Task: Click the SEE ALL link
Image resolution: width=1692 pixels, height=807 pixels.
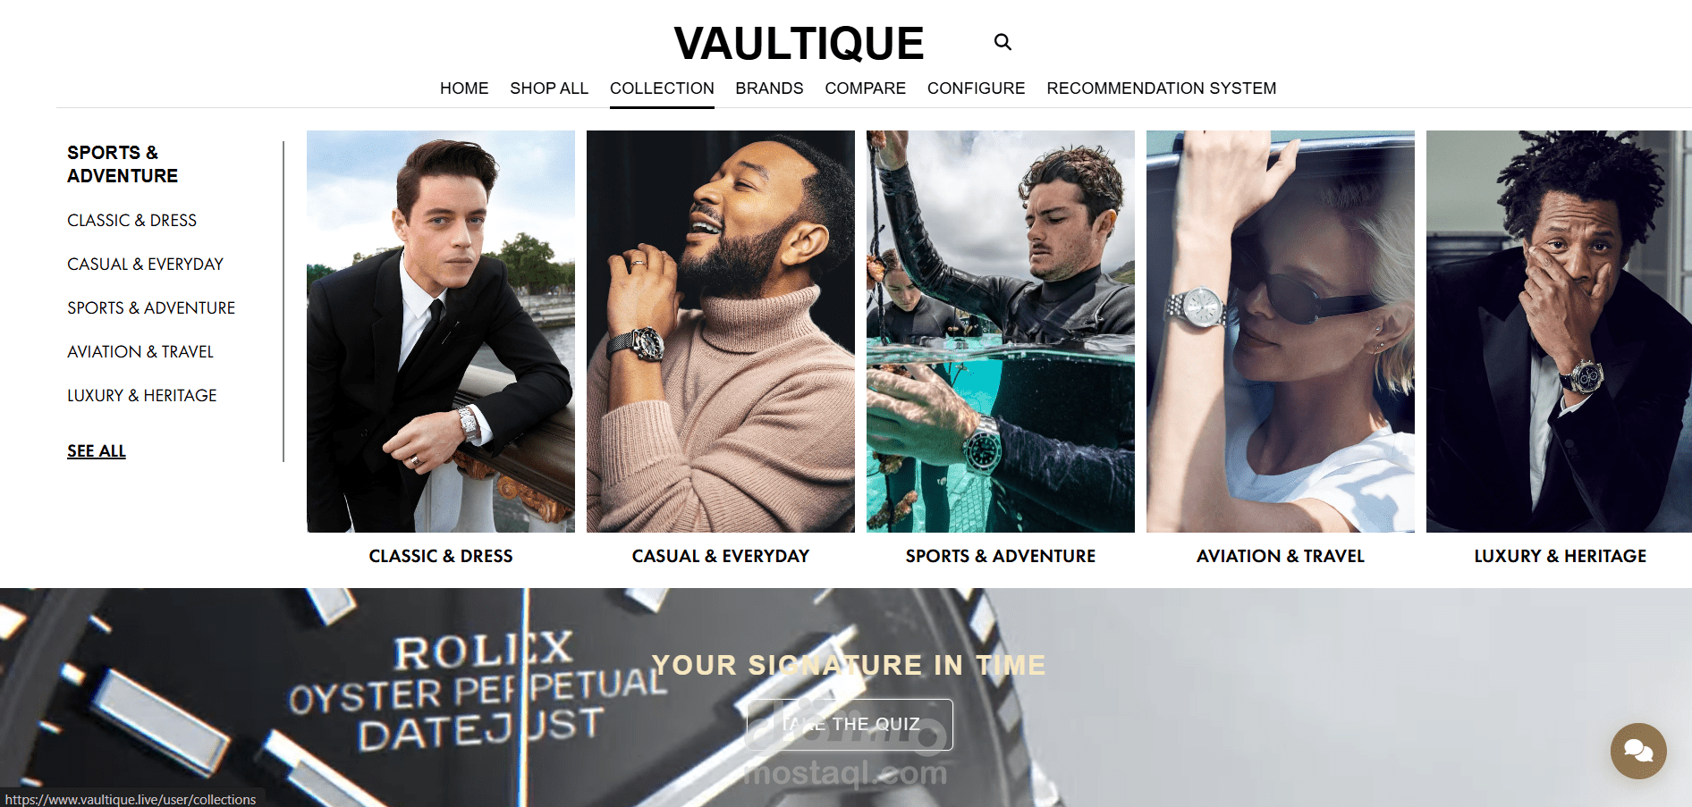Action: (x=97, y=451)
